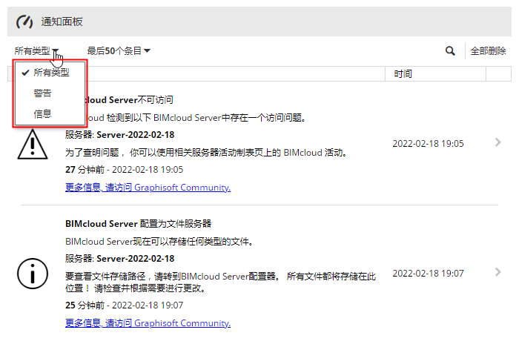Click text BIMcloud Server现在可以存储任何类型的文件
This screenshot has width=519, height=347.
(159, 242)
